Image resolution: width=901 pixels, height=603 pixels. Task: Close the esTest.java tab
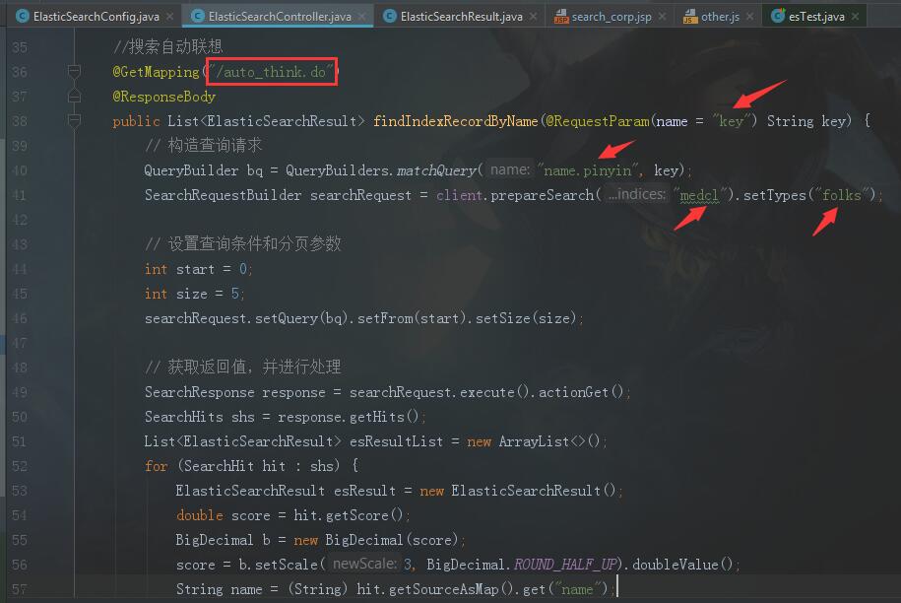tap(855, 17)
